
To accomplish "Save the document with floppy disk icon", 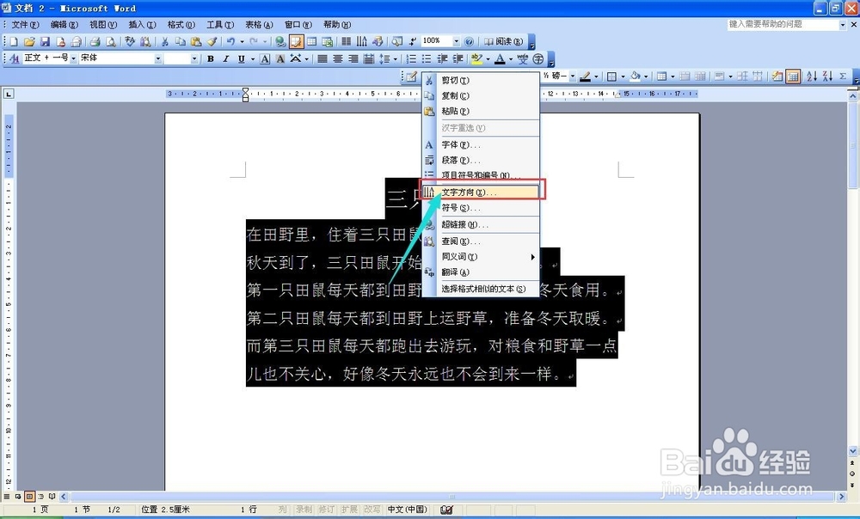I will pos(45,41).
